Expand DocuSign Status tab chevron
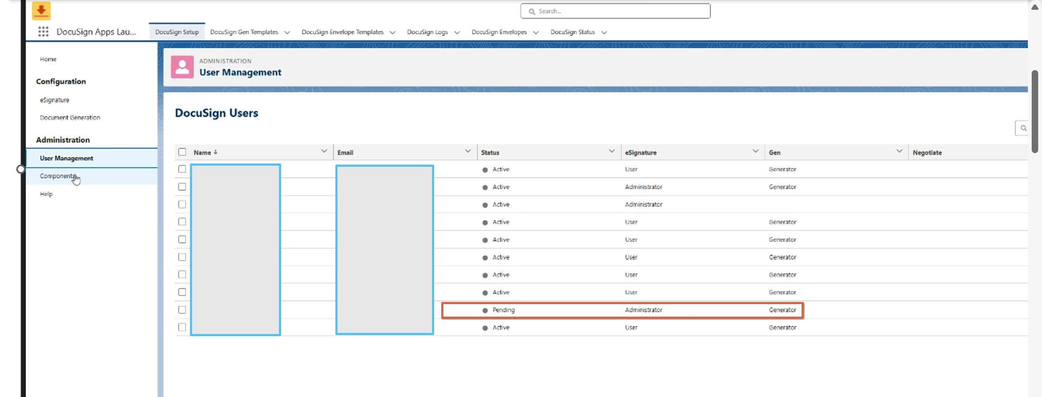The image size is (1042, 397). click(x=604, y=33)
